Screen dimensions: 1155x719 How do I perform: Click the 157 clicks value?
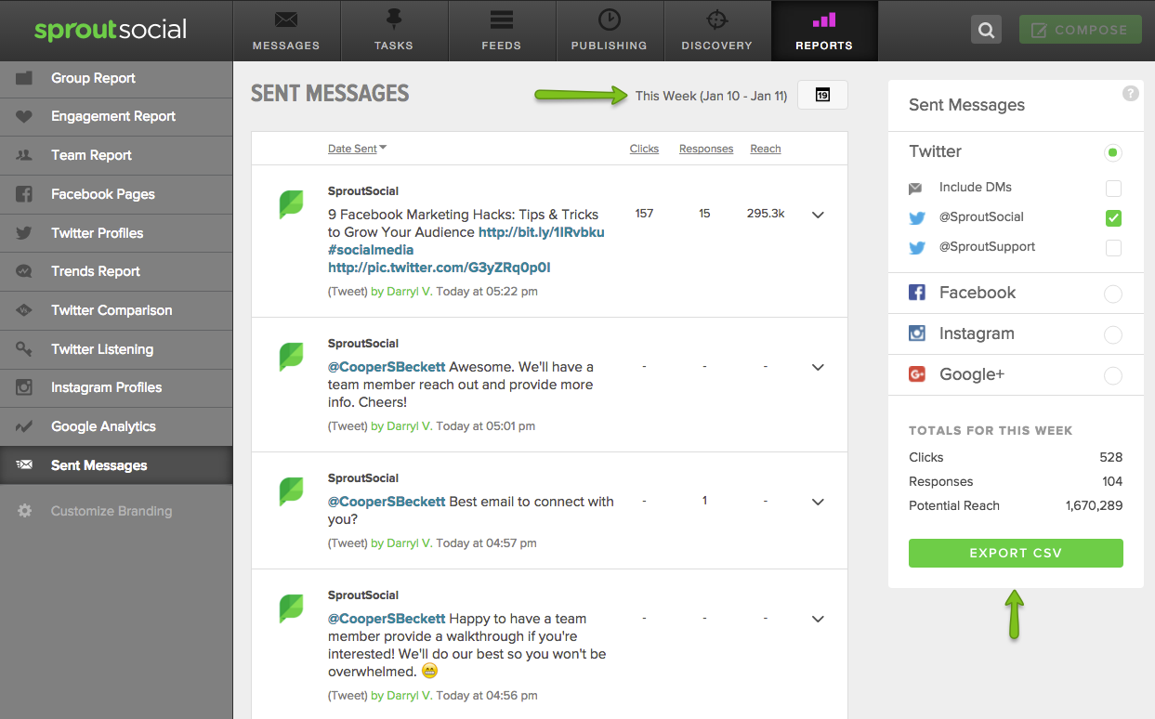[644, 214]
